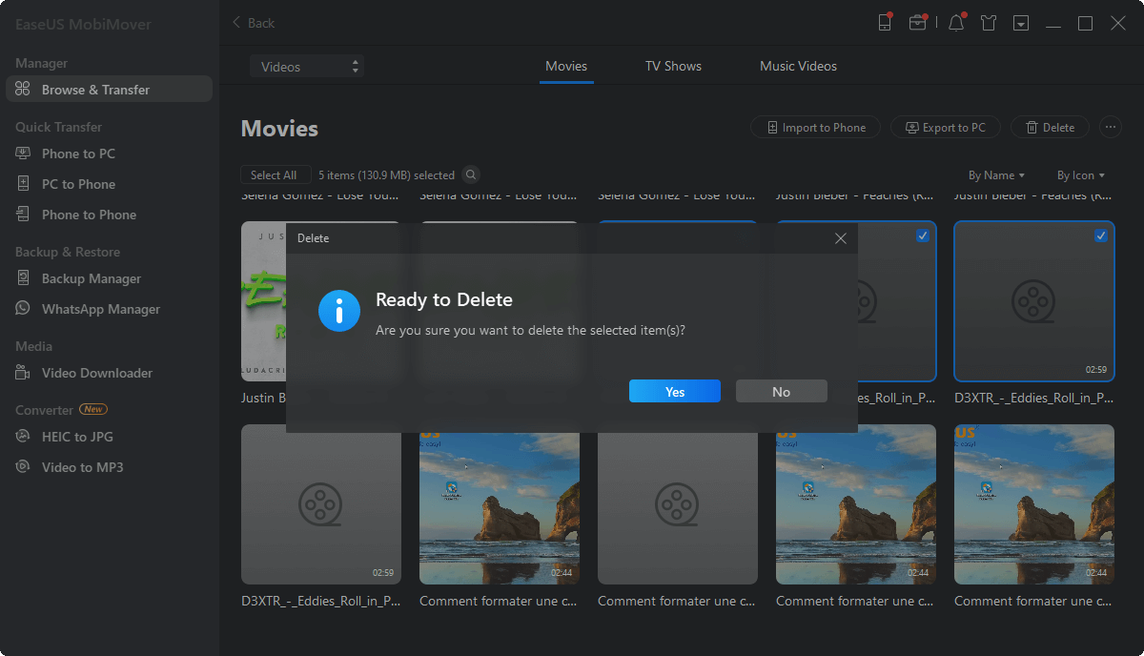Open Video Downloader from sidebar
1144x656 pixels.
[x=96, y=373]
